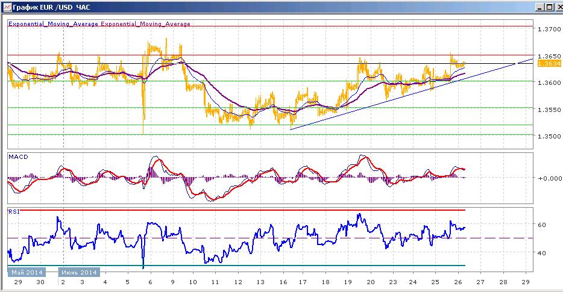
Task: Click the 1.3700 price axis label
Action: pos(549,29)
